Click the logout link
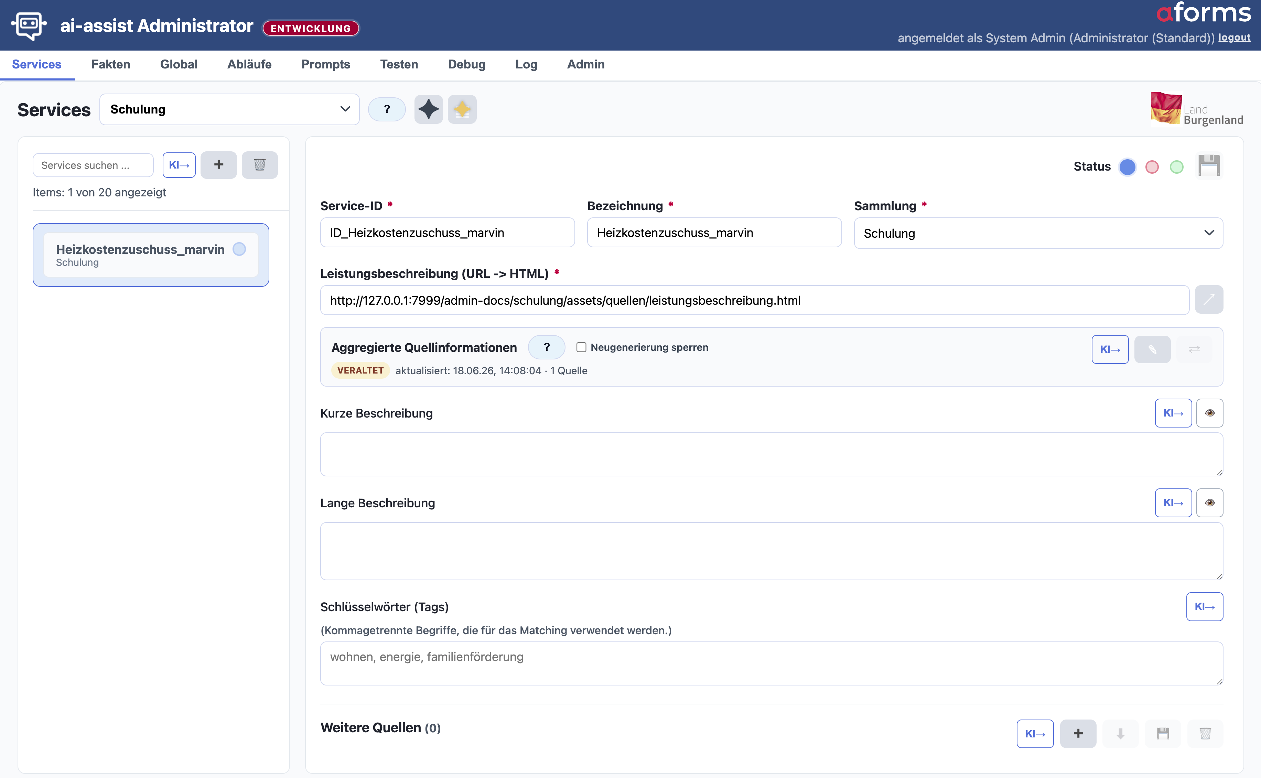This screenshot has width=1261, height=778. (x=1234, y=37)
